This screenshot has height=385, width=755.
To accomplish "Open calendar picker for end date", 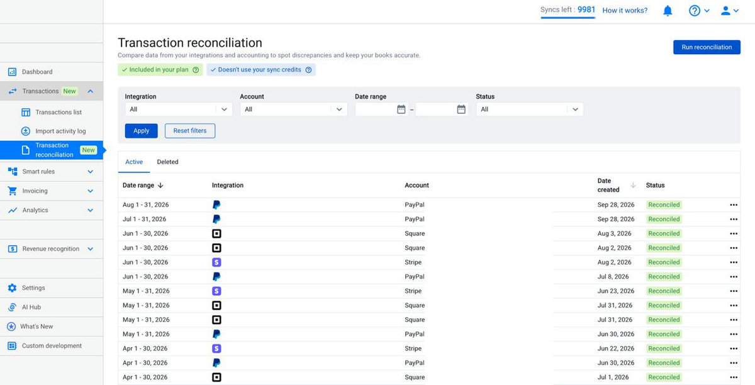I will click(461, 109).
